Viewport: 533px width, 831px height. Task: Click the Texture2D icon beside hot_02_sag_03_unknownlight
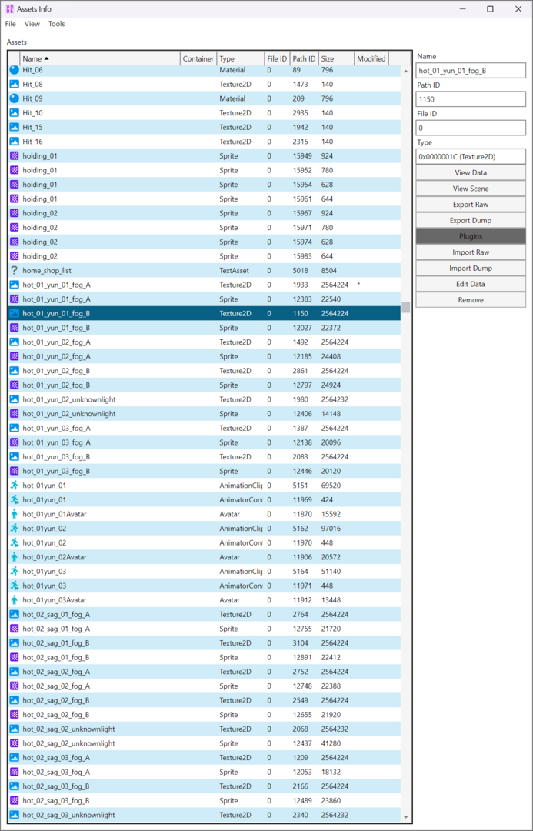point(15,815)
